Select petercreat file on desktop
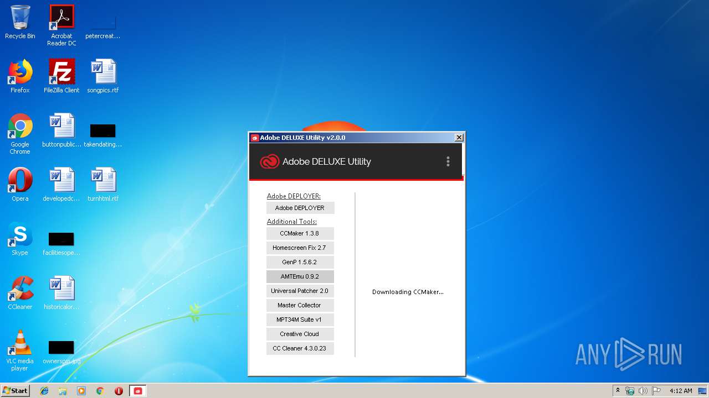The image size is (709, 398). [103, 28]
